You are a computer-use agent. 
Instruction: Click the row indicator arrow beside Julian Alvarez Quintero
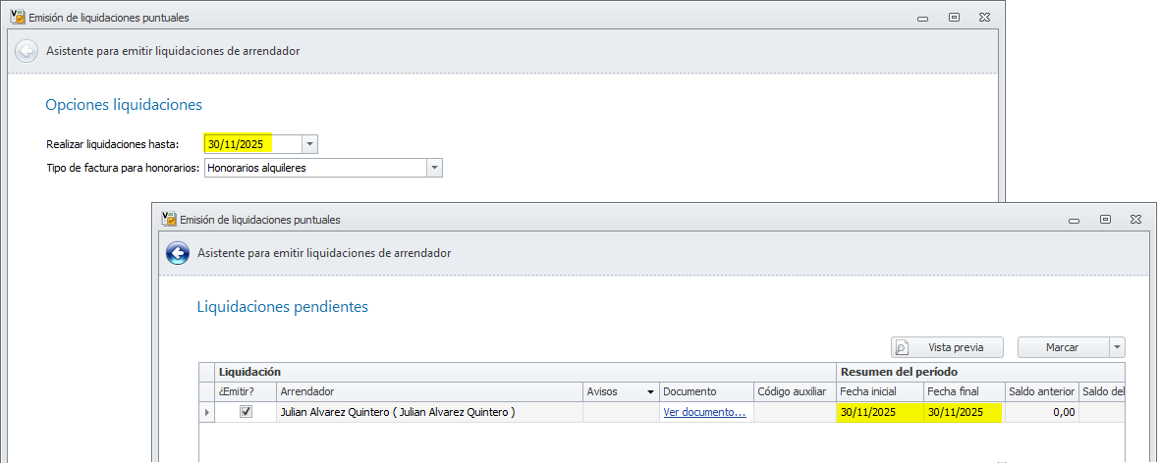206,413
